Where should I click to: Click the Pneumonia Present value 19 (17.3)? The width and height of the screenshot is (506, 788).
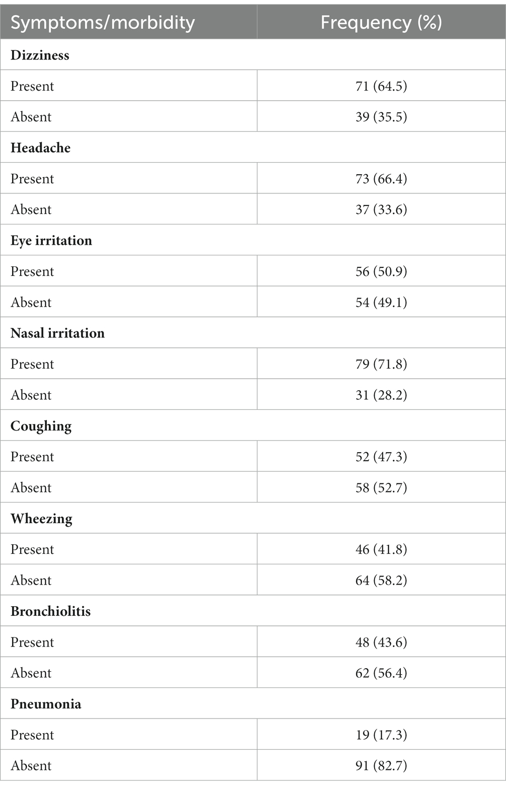click(381, 735)
